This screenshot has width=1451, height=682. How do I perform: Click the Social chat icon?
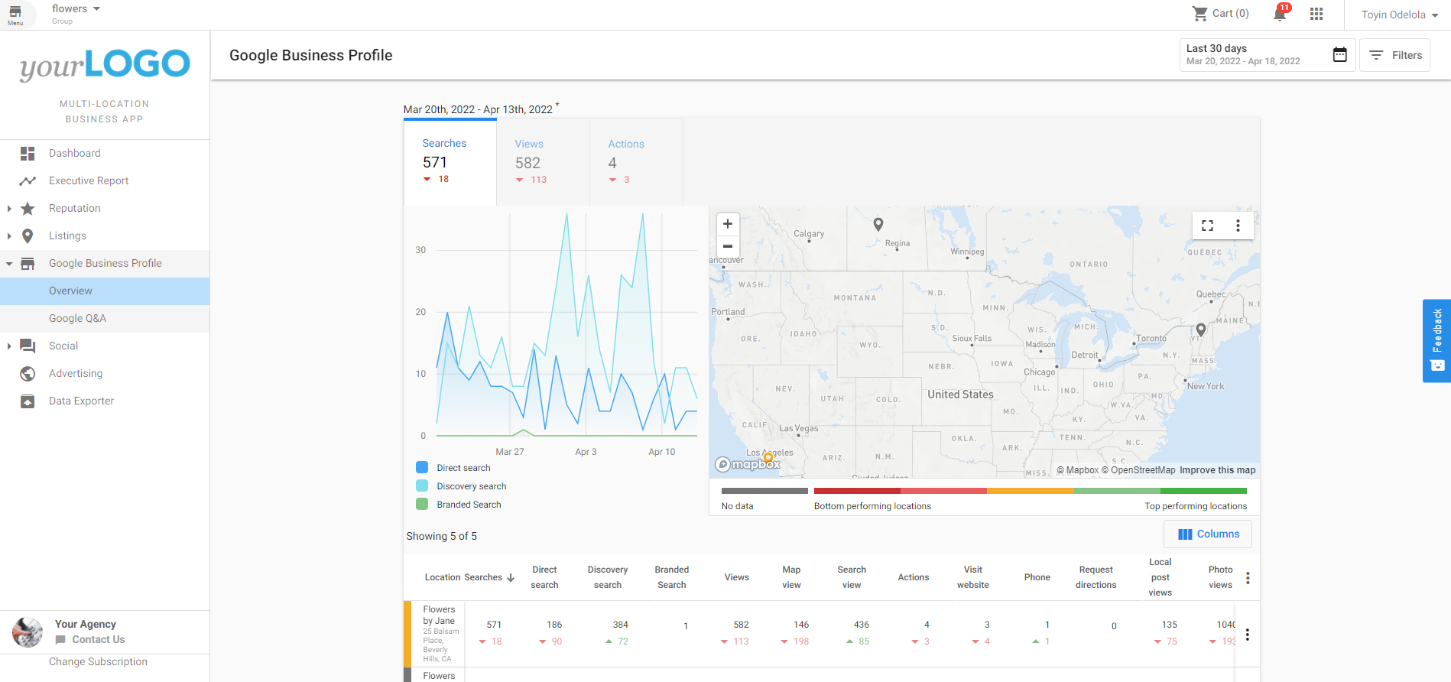tap(28, 346)
